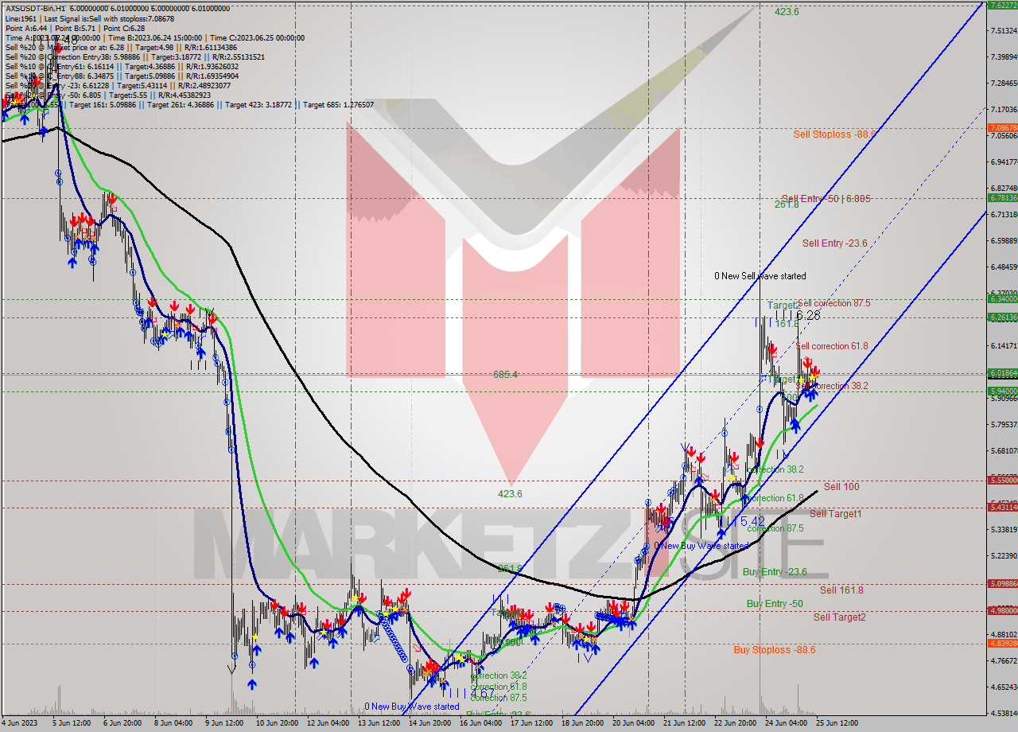
Task: Click the '10 Jun 20:00' time label
Action: point(277,723)
